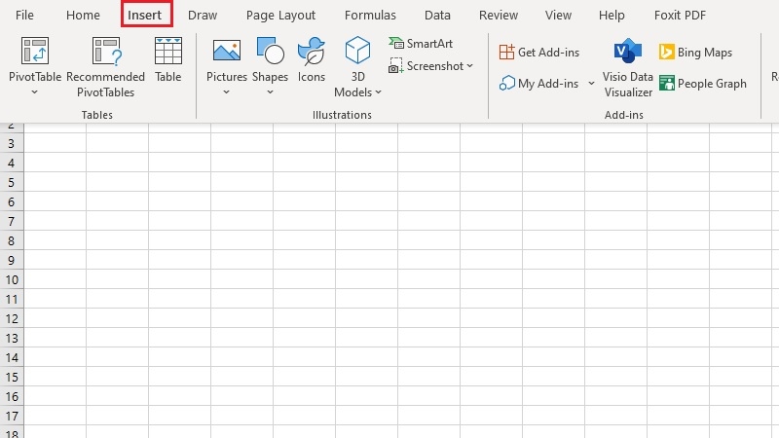Expand the Shapes dropdown arrow
Image resolution: width=779 pixels, height=438 pixels.
click(x=270, y=91)
